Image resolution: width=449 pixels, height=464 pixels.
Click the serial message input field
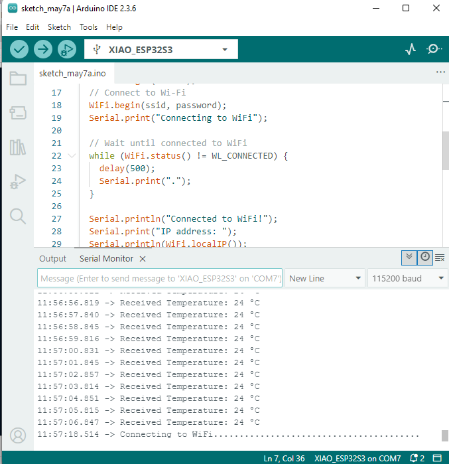[160, 278]
